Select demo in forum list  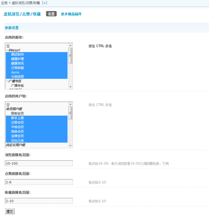click(x=36, y=72)
